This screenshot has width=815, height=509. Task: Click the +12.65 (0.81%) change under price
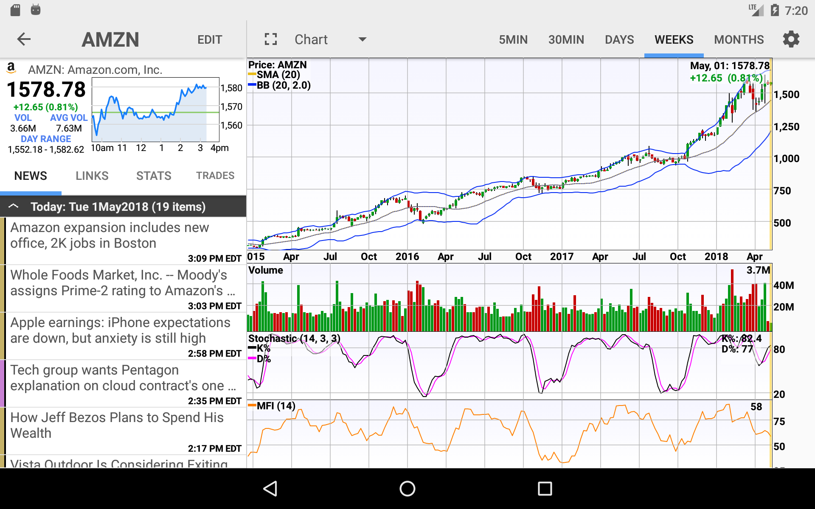(x=46, y=107)
